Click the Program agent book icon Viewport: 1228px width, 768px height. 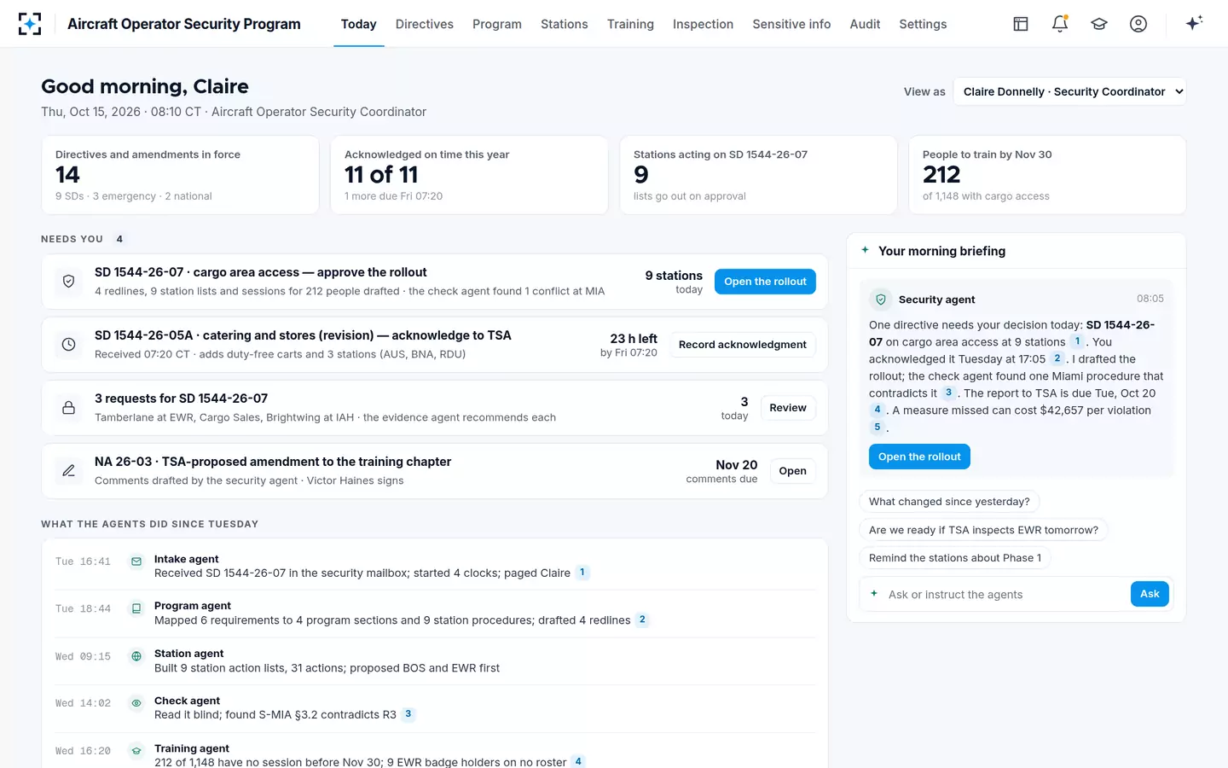[x=136, y=608]
